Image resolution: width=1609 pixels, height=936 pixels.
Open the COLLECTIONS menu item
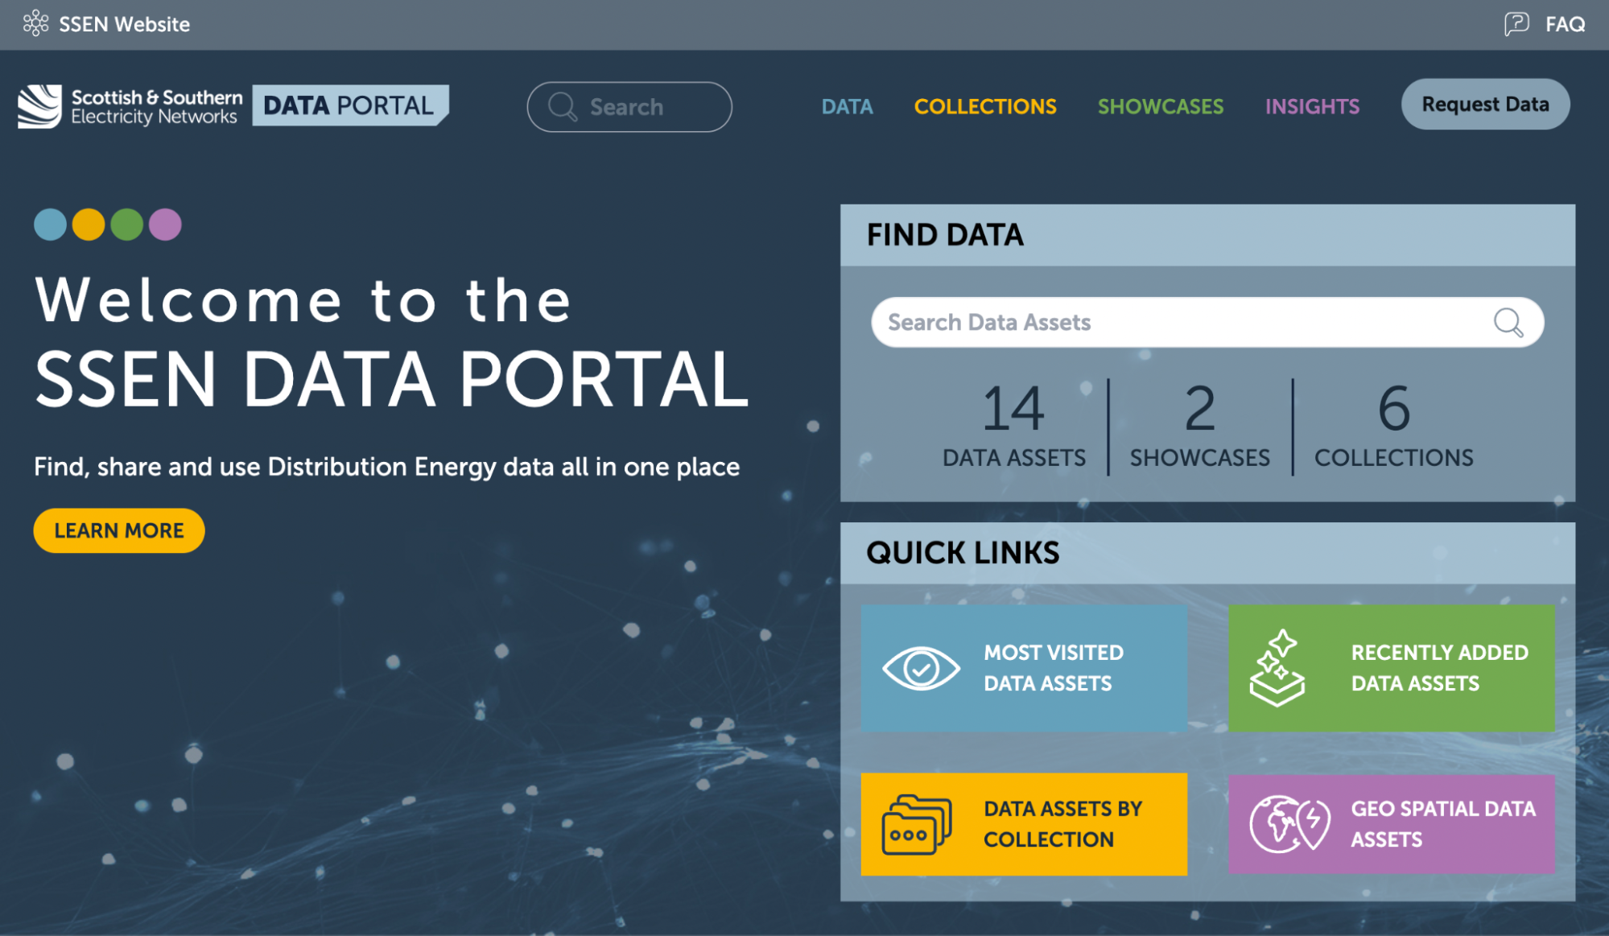[985, 106]
